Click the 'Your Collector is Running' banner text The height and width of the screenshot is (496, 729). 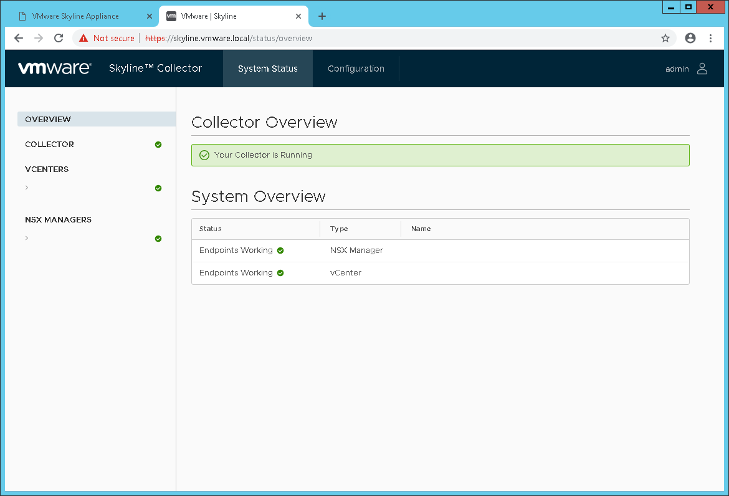263,155
